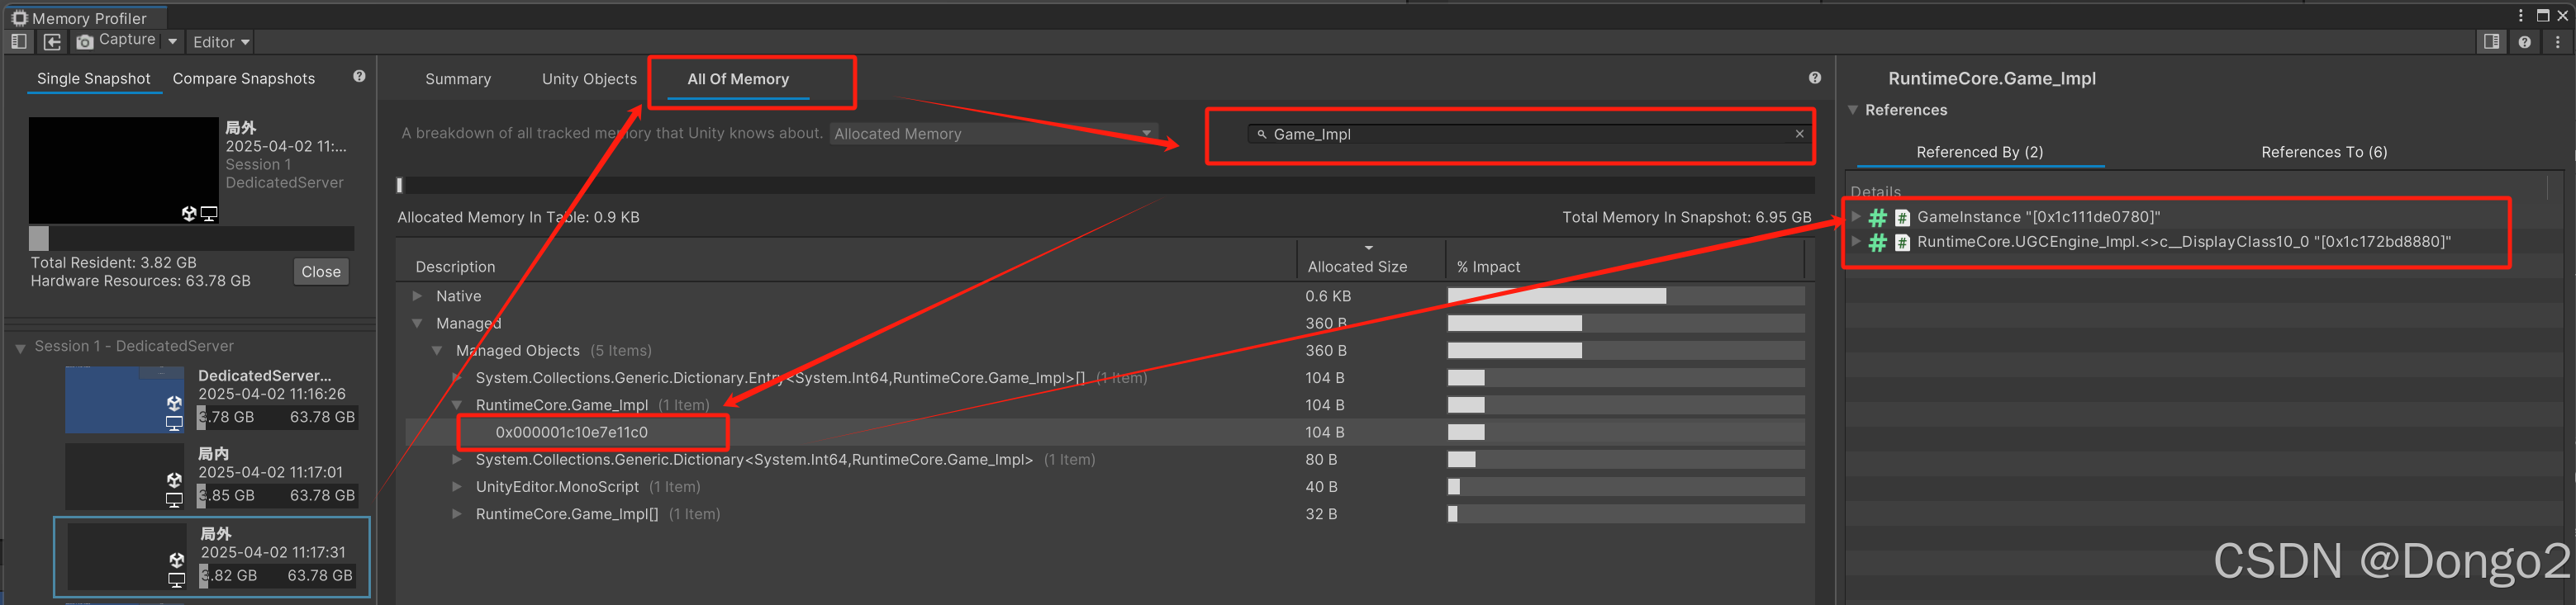Click the 0.6 KB allocated size cell
The width and height of the screenshot is (2576, 605).
[x=1328, y=295]
